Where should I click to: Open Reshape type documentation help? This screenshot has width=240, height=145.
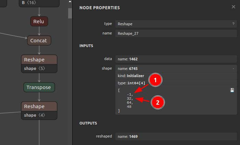(233, 24)
